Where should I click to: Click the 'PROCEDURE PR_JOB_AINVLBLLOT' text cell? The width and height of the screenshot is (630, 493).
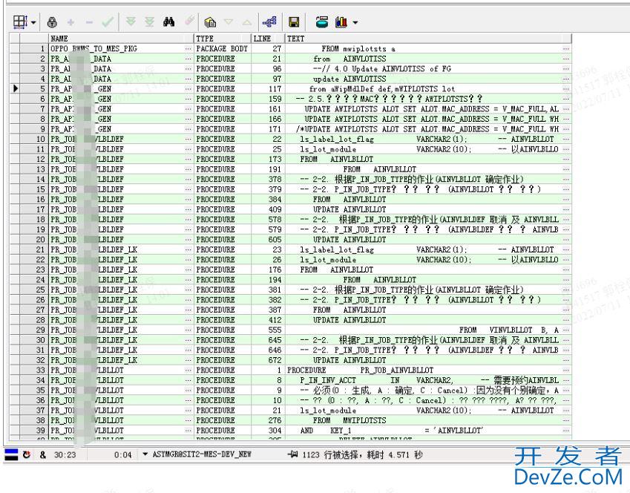[428, 370]
